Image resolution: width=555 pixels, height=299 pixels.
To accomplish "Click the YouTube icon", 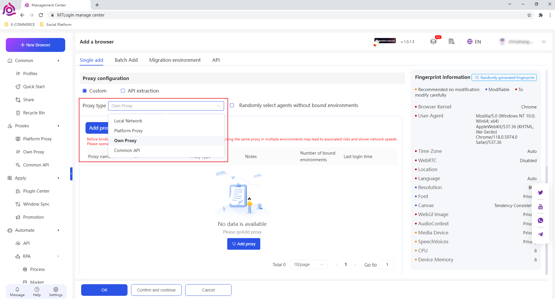I will (541, 206).
